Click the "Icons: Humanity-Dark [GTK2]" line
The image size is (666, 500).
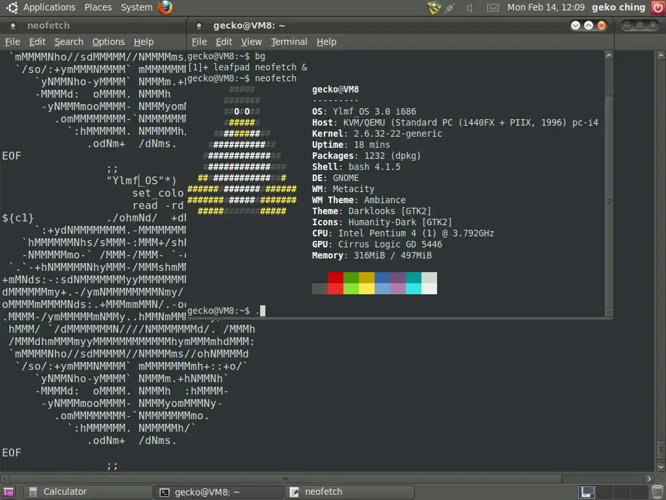pyautogui.click(x=382, y=222)
